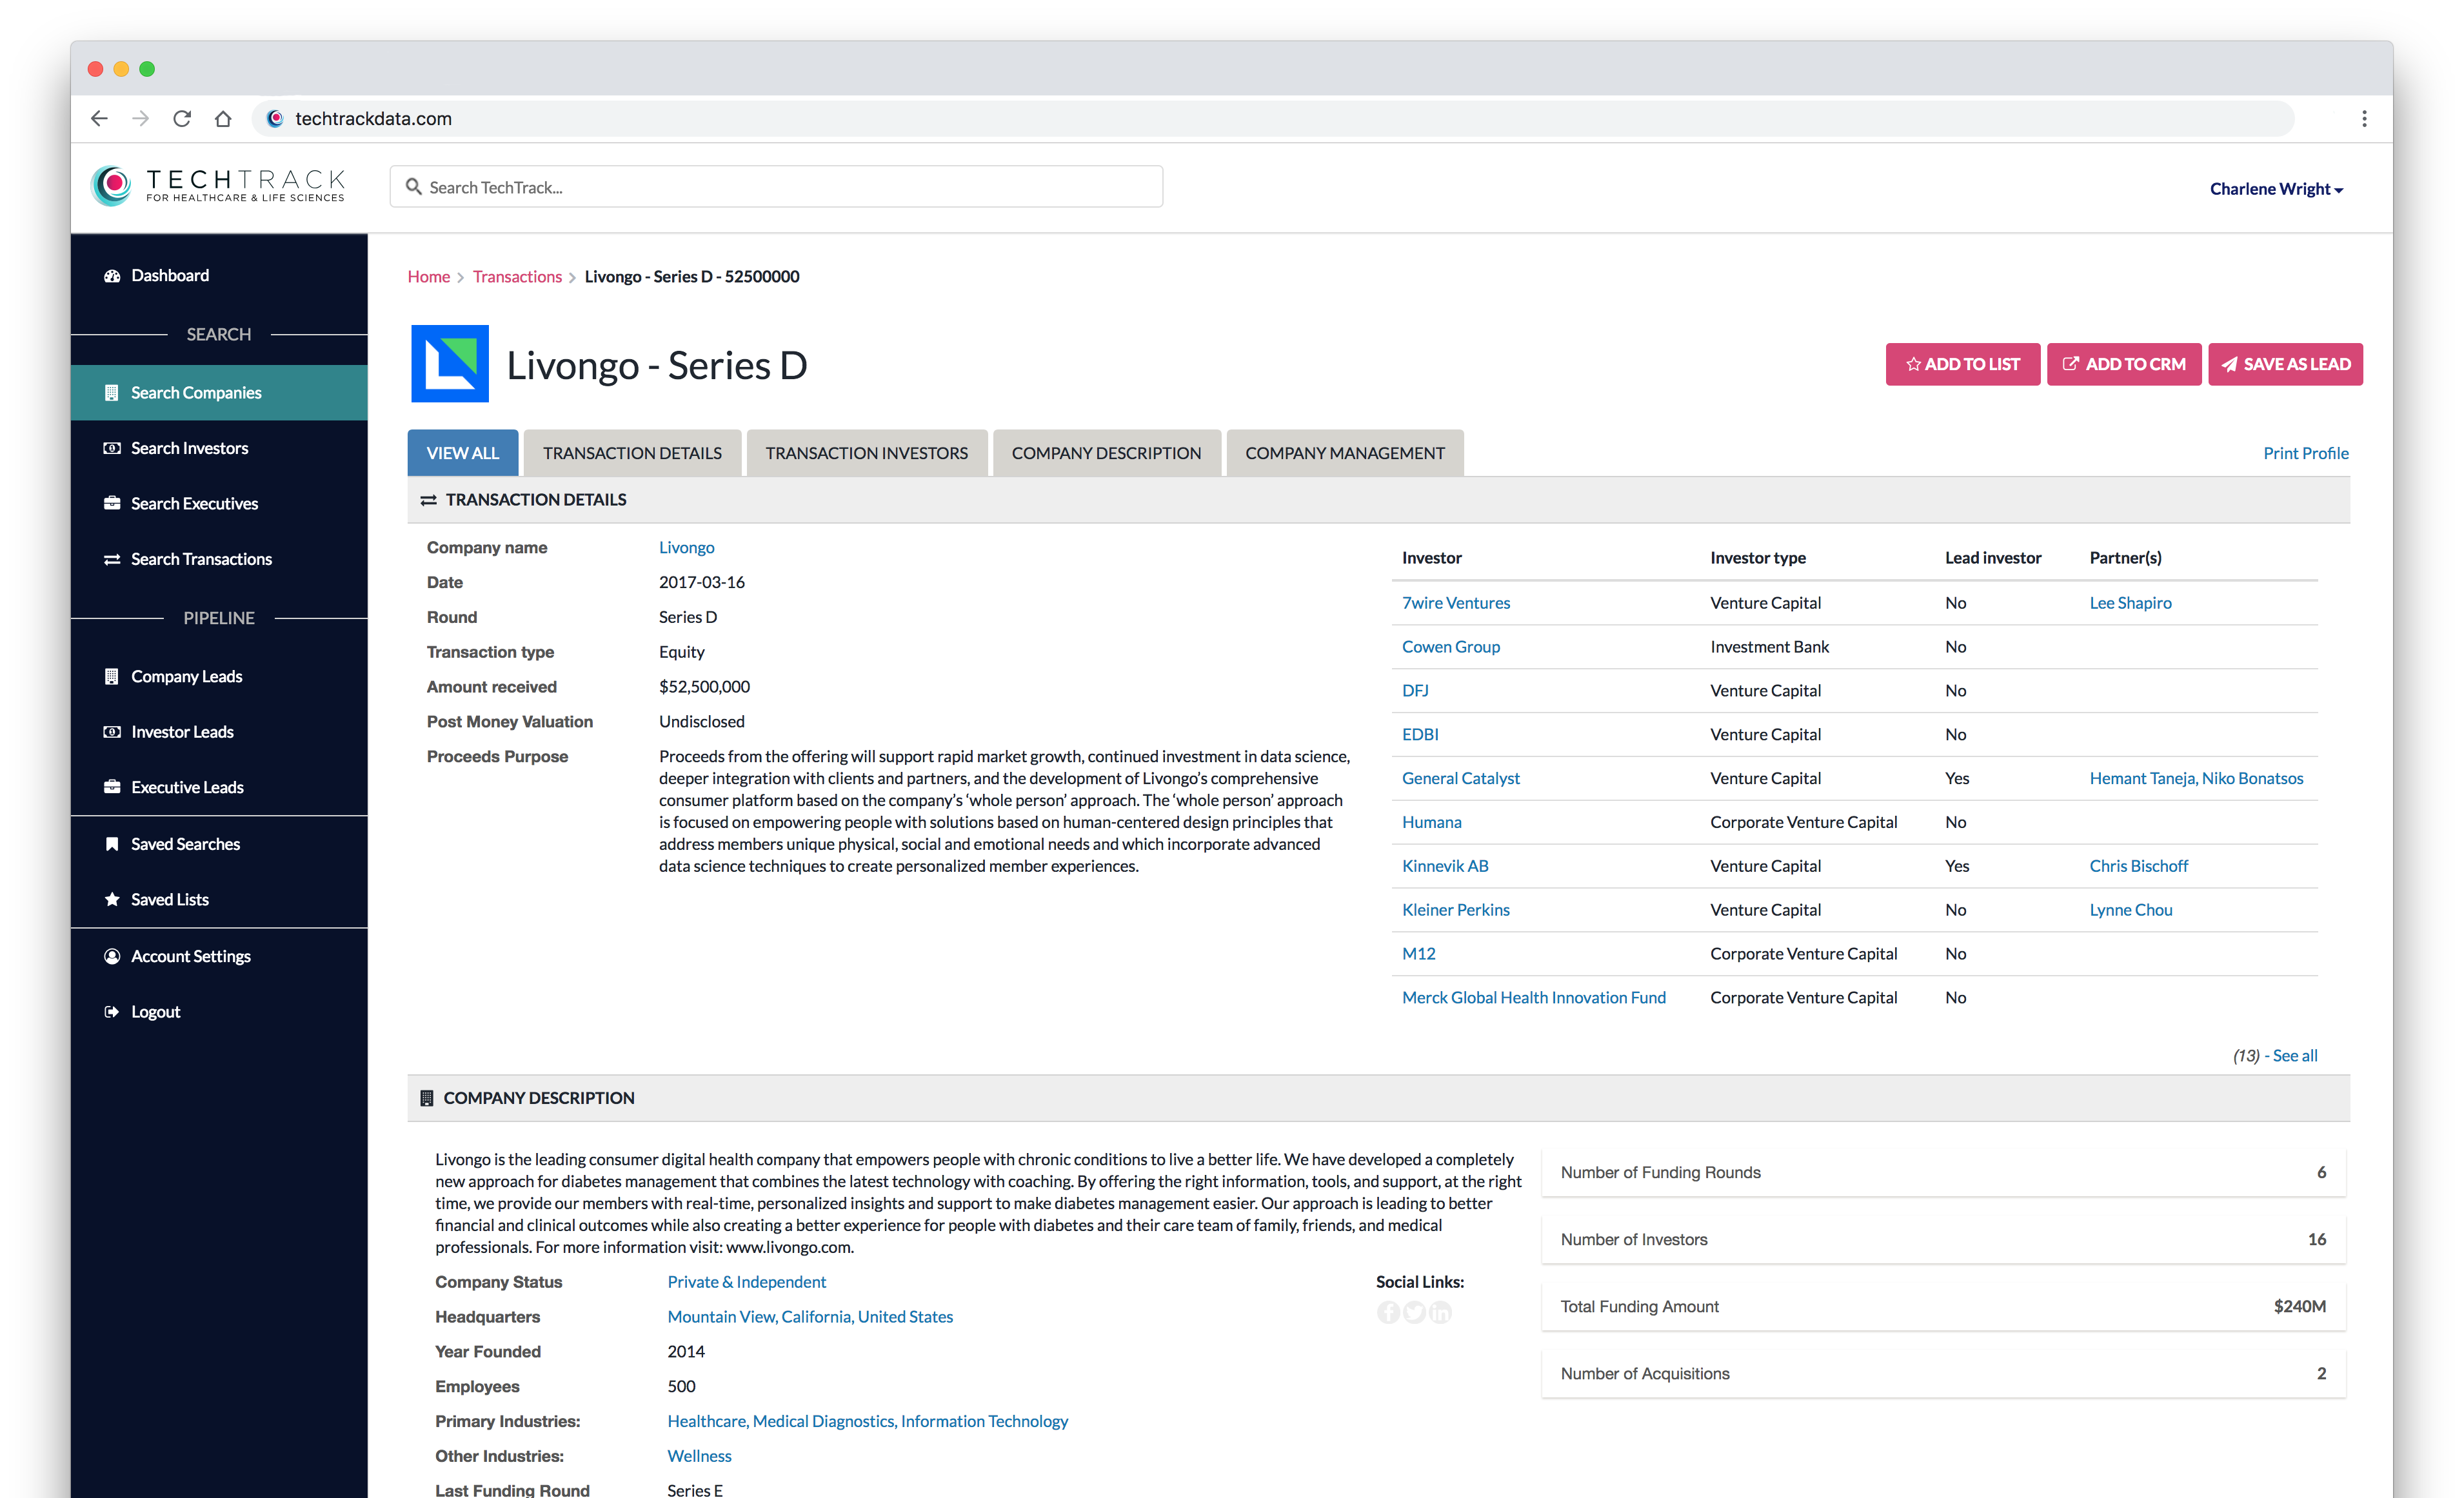Click the Wellness industry link
Viewport: 2464px width, 1498px height.
pyautogui.click(x=699, y=1456)
